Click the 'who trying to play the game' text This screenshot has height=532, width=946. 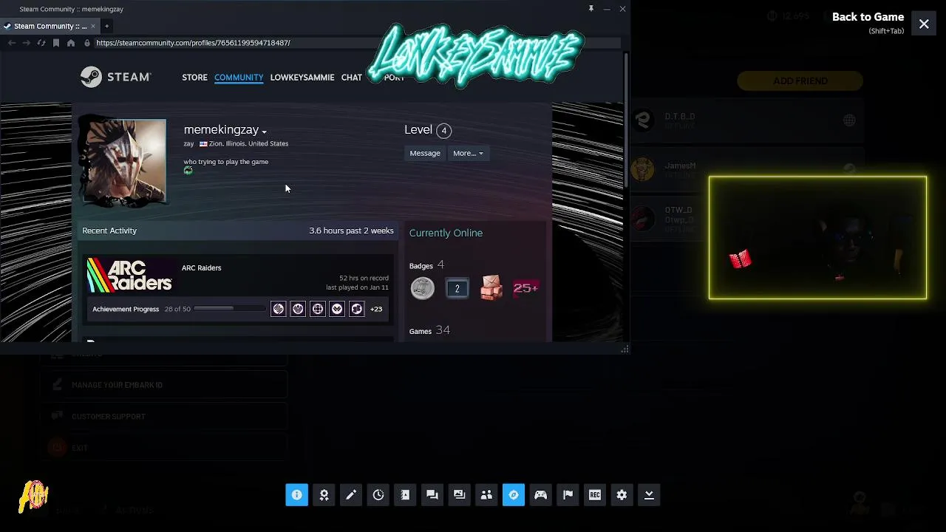pos(226,162)
